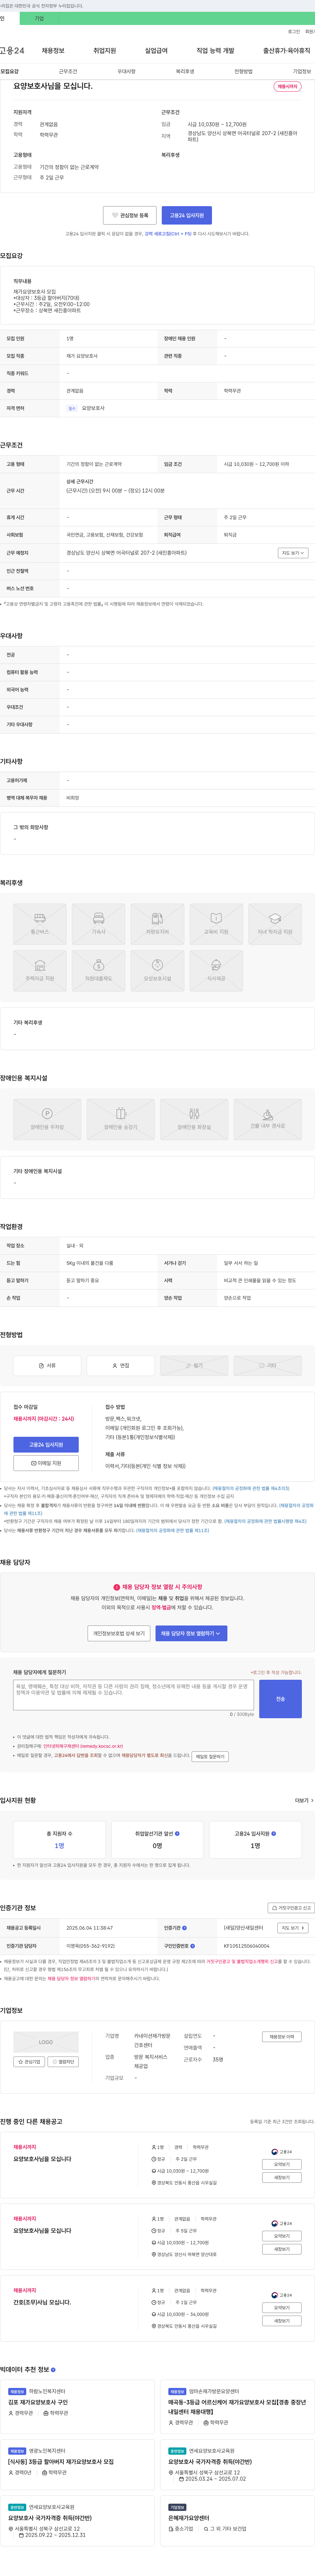Click the 건물 내부 경사로 icon
This screenshot has height=2576, width=315.
click(267, 1119)
